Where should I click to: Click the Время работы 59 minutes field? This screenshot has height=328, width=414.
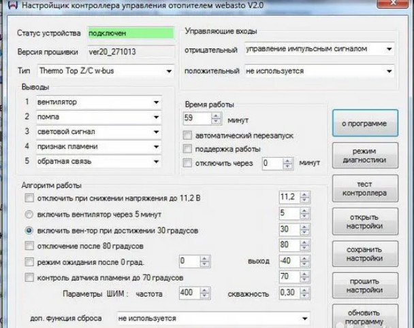(197, 118)
